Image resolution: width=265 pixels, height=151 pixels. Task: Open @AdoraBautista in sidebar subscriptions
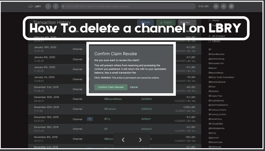point(216,54)
